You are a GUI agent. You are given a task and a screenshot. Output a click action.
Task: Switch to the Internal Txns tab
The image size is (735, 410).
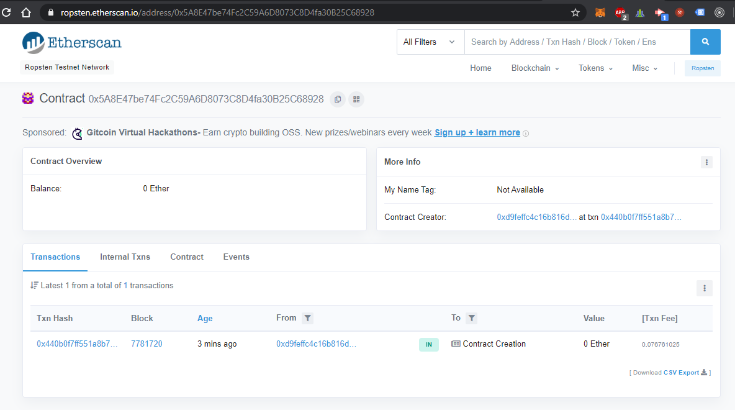coord(125,257)
